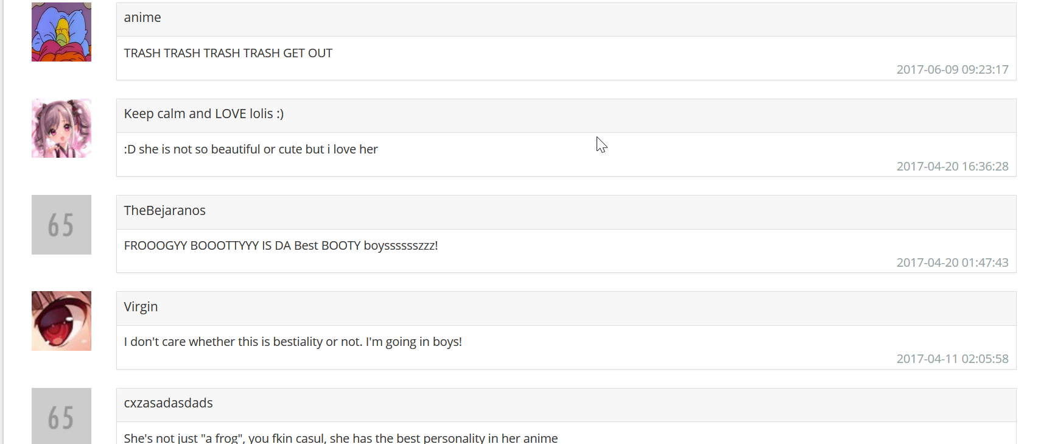Click the avatar of user anime
Screen dimensions: 1044x444
(61, 32)
